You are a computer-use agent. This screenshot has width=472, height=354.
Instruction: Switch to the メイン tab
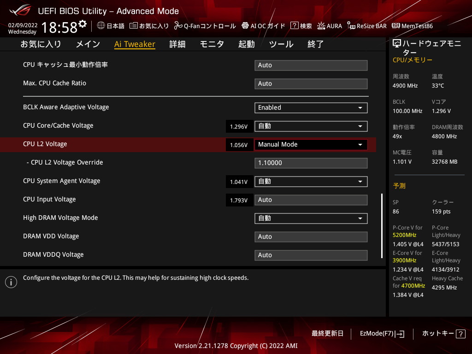[x=88, y=44]
